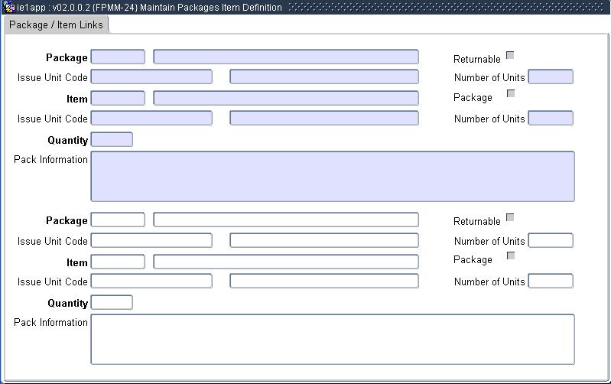Click the second record's Package code field

(118, 220)
